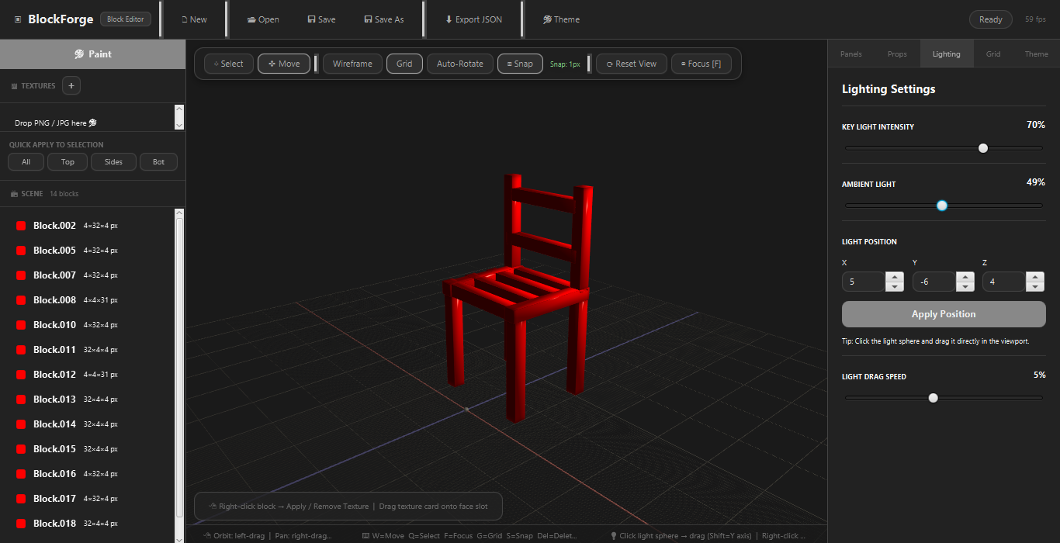Image resolution: width=1060 pixels, height=543 pixels.
Task: Switch to the Props tab
Action: [x=897, y=54]
